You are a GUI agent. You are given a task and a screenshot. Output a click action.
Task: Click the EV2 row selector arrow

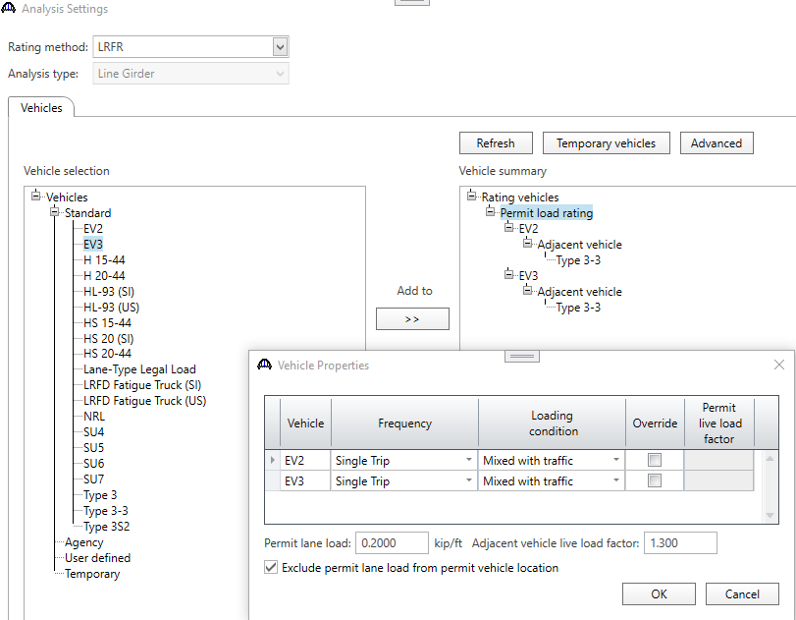[x=273, y=461]
